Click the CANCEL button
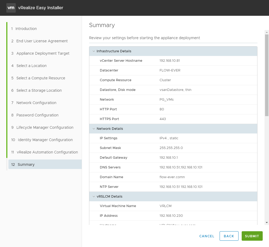 pos(207,236)
